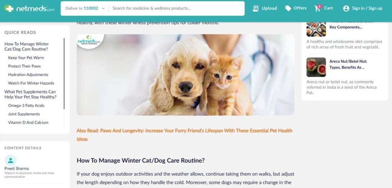Click the Offers tag icon
The width and height of the screenshot is (392, 188).
click(x=288, y=8)
